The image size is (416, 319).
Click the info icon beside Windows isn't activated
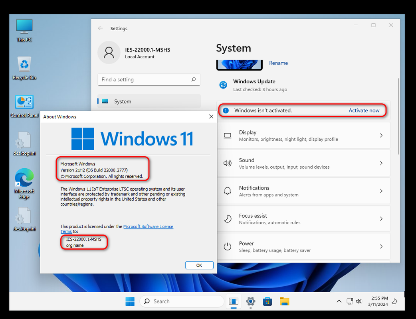pos(226,110)
